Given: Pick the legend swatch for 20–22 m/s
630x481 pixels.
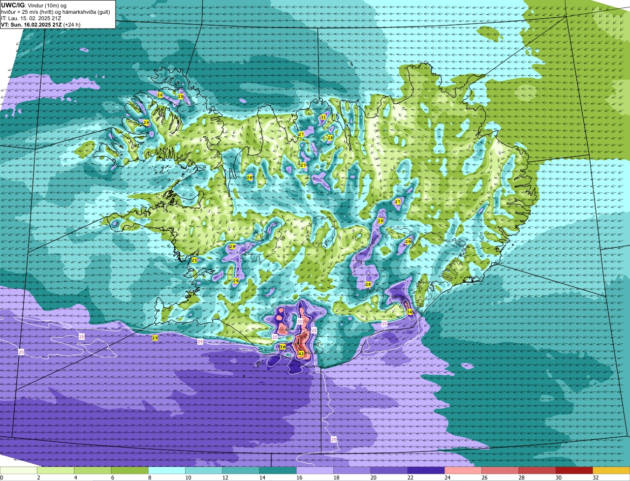Looking at the screenshot, I should tap(389, 470).
